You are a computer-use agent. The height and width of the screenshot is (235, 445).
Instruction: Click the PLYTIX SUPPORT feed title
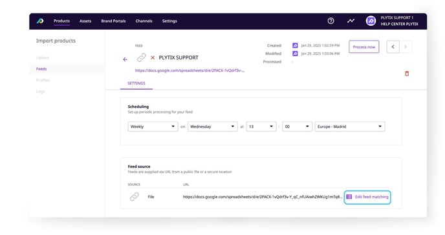point(179,57)
